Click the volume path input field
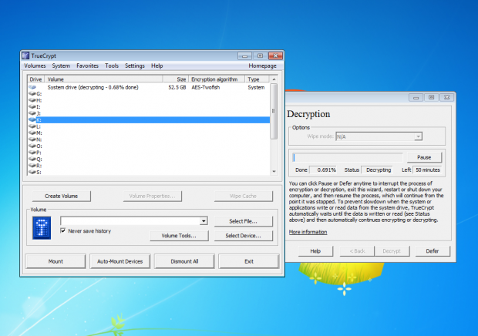The image size is (478, 336). coord(130,221)
